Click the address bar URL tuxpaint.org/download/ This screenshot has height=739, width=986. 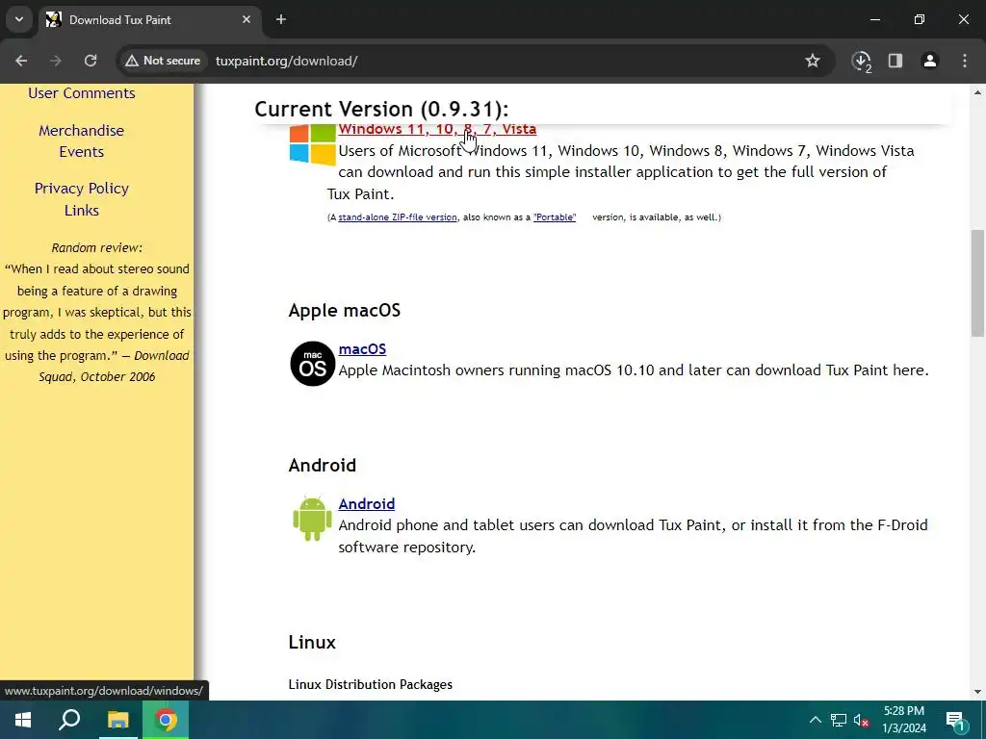(287, 61)
